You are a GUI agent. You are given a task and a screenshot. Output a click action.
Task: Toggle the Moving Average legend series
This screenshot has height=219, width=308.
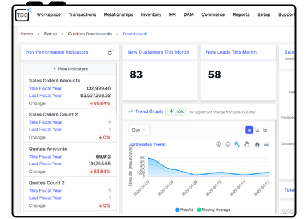(x=214, y=209)
